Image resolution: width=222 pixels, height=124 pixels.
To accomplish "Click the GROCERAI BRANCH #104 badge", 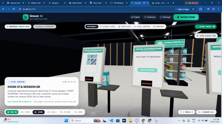I will coord(18,27).
